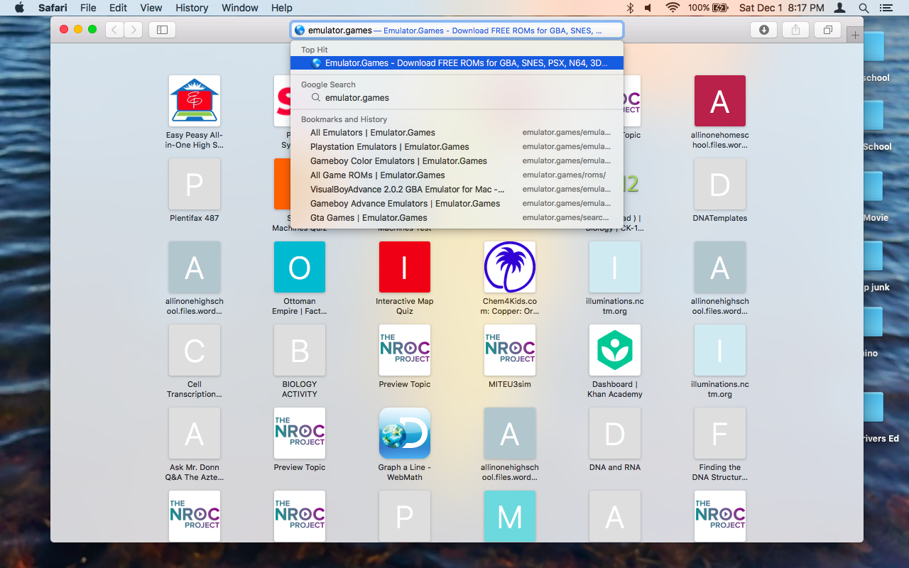This screenshot has height=568, width=909.
Task: Open DNA and RNA favorite tile
Action: 615,433
